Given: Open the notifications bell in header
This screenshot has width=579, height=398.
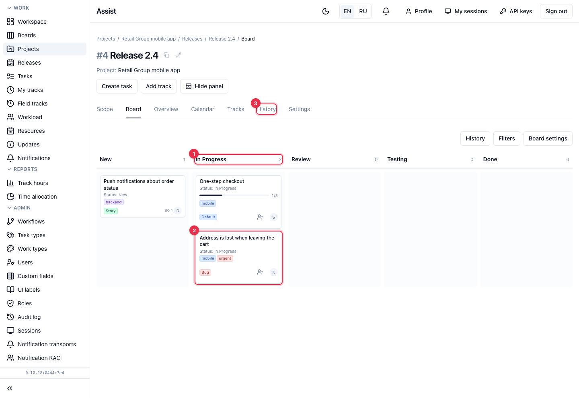Looking at the screenshot, I should click(386, 11).
